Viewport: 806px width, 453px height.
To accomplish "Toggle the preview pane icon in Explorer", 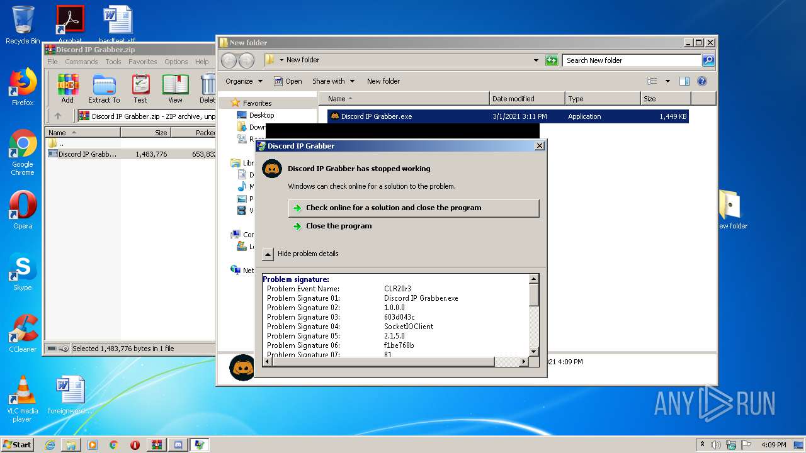I will (684, 81).
